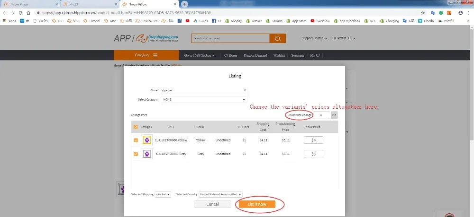This screenshot has width=474, height=217.
Task: Bookmark this page with the star icon
Action: 423,13
